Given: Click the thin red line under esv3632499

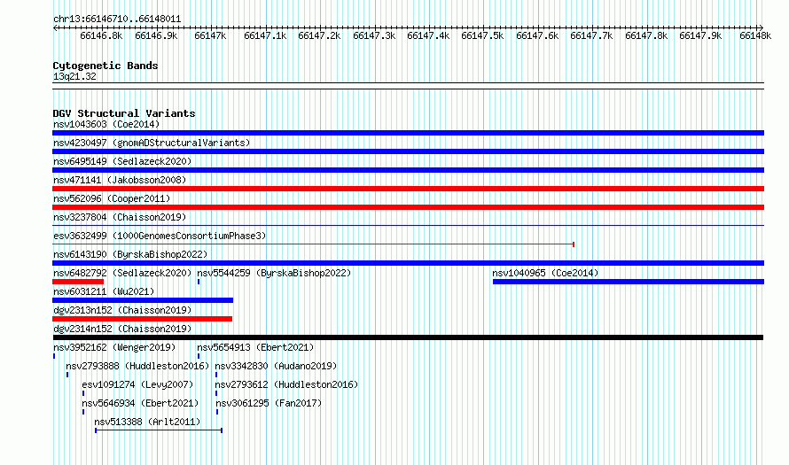Looking at the screenshot, I should point(314,244).
